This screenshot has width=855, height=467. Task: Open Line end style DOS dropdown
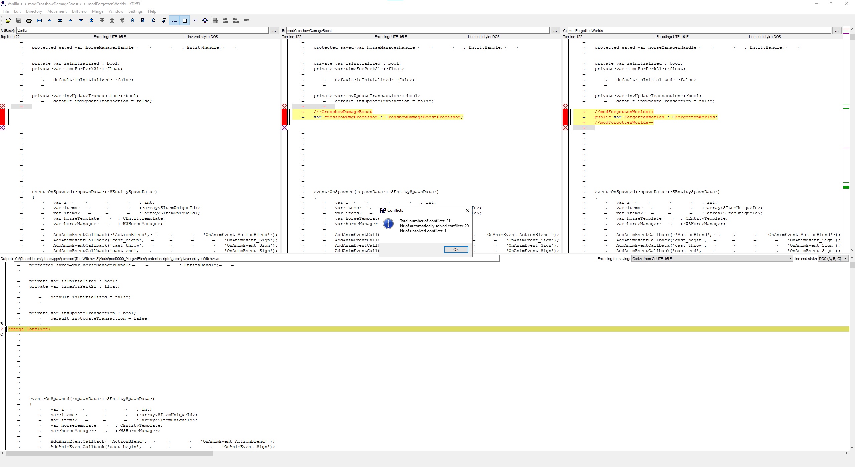click(833, 259)
